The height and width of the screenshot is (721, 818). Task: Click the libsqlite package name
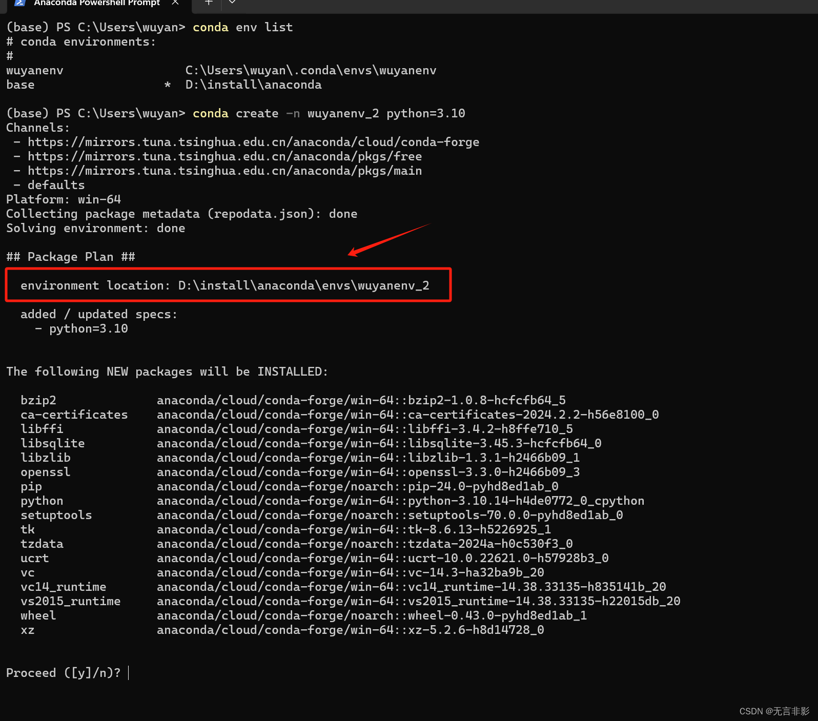[x=53, y=443]
